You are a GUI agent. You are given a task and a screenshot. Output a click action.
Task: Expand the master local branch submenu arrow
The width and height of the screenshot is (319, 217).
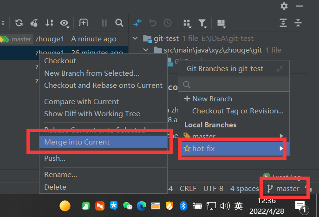coord(281,136)
